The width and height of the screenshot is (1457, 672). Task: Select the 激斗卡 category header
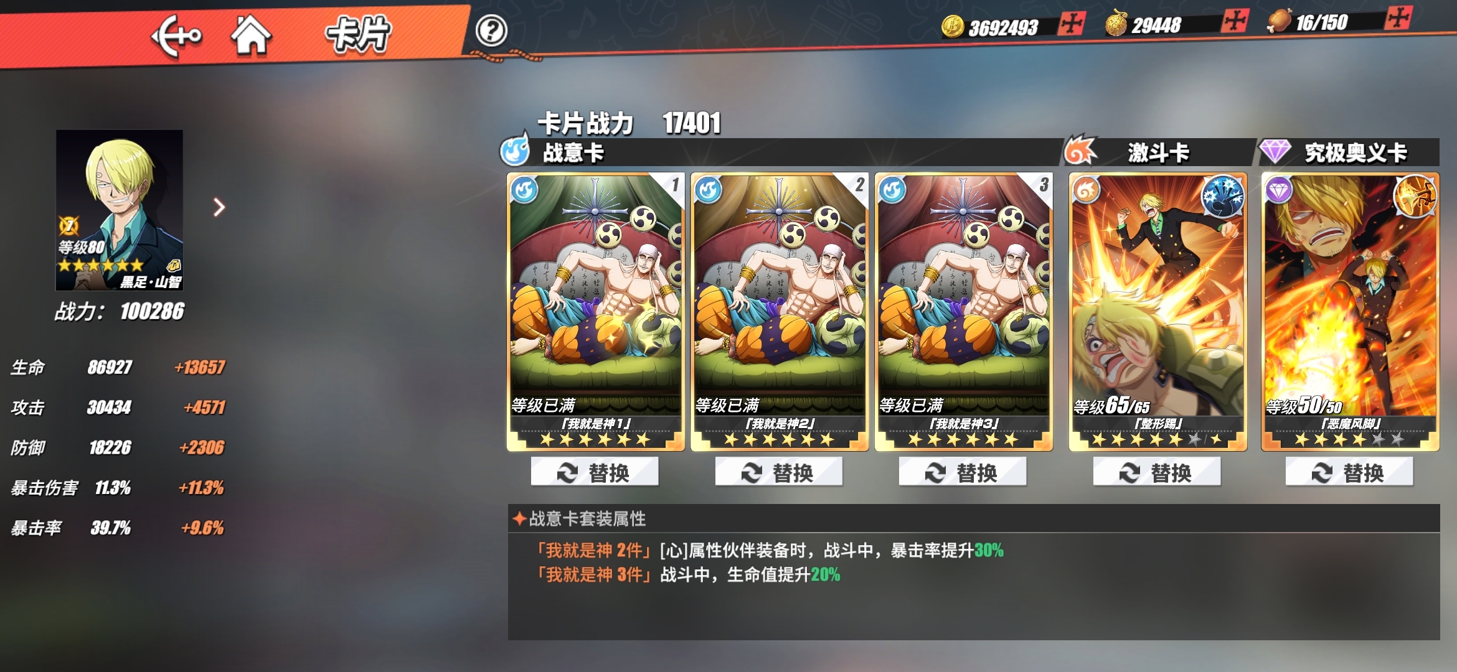(1158, 152)
